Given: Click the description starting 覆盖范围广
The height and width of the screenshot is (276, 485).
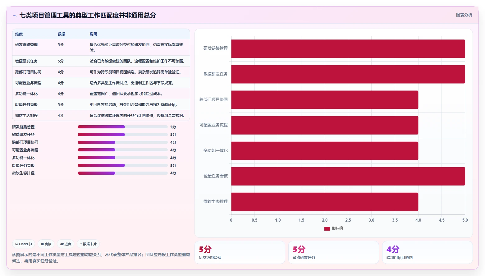Looking at the screenshot, I should [127, 94].
